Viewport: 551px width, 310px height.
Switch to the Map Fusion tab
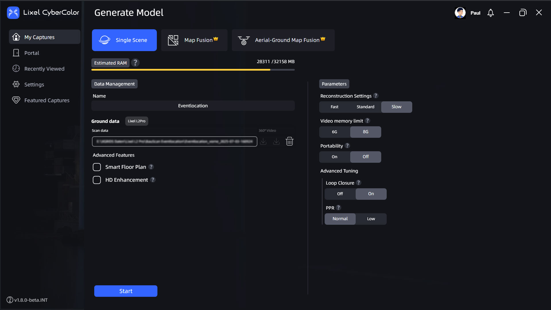tap(194, 40)
